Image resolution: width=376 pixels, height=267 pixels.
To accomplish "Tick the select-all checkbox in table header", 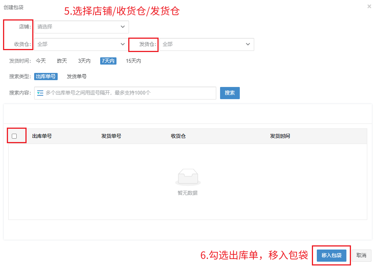I will [14, 136].
